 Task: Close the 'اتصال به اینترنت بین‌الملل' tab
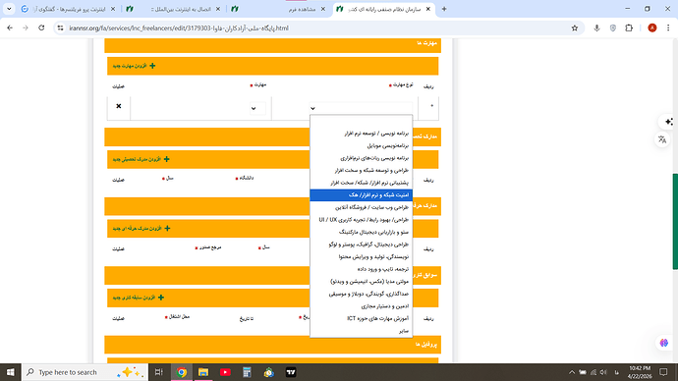[218, 9]
